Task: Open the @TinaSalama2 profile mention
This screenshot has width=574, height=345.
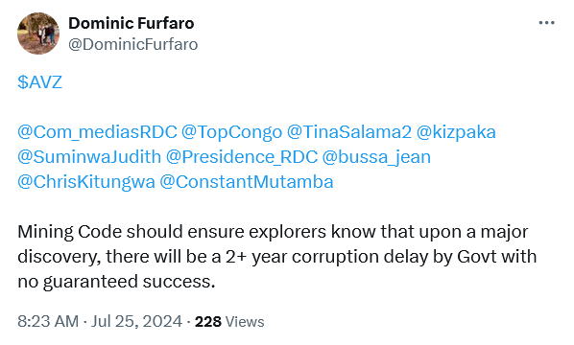Action: coord(349,132)
